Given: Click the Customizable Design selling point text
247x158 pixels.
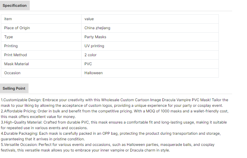Looking at the screenshot, I should [x=115, y=103].
